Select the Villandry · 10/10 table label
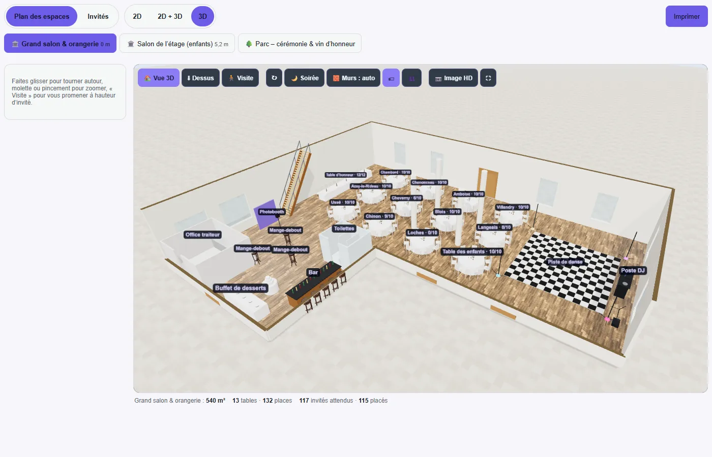 [x=513, y=207]
